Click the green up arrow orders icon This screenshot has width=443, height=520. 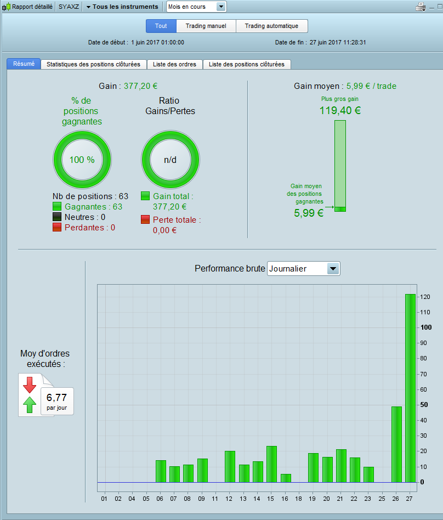(30, 405)
